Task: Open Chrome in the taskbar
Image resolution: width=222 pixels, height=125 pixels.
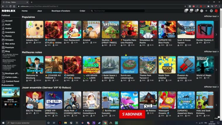Action: (x=105, y=123)
